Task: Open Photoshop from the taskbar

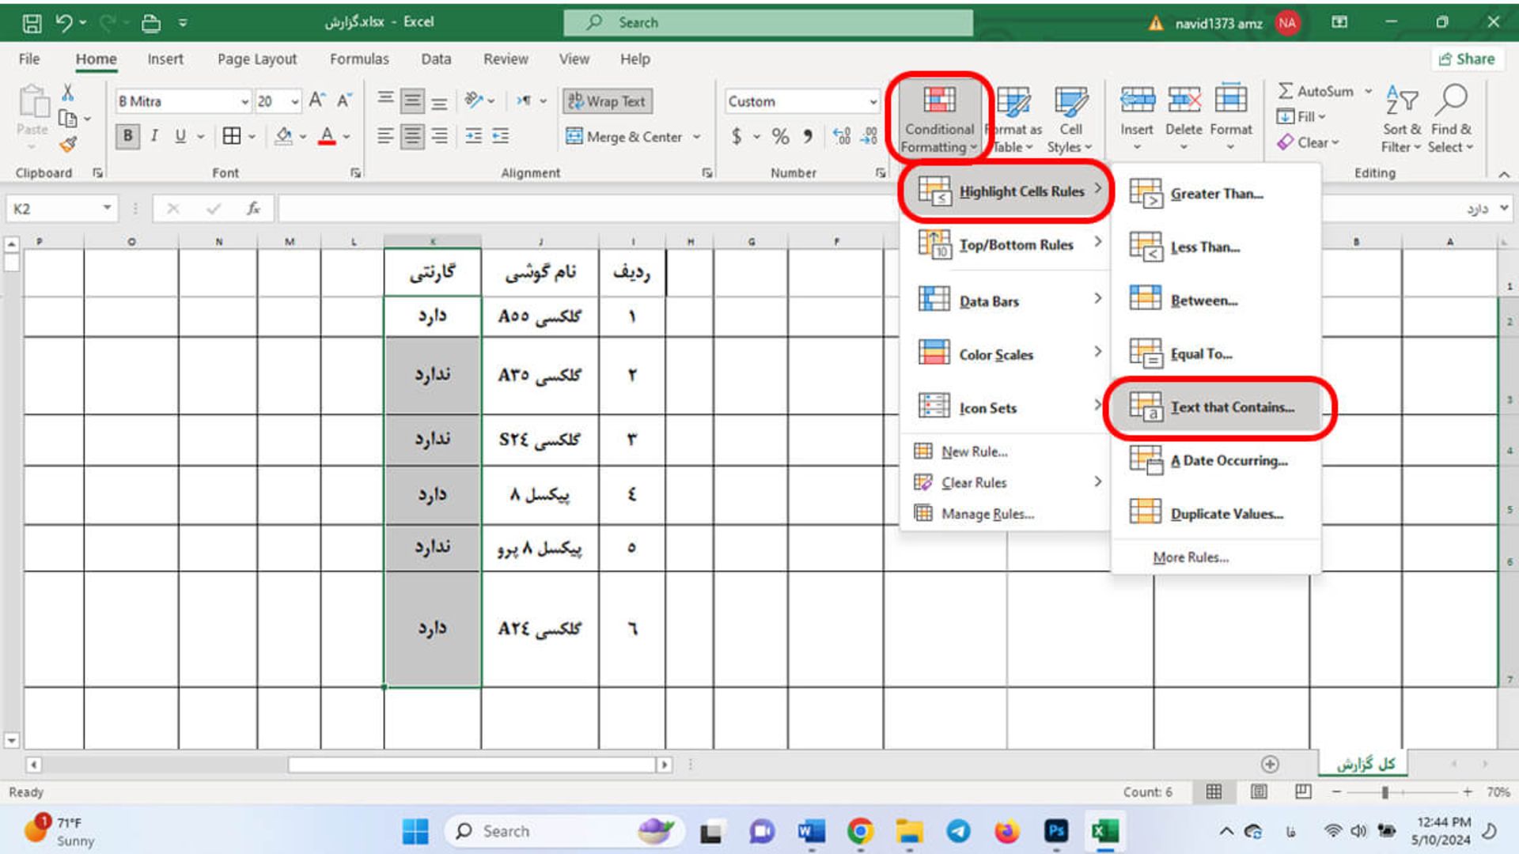Action: click(1056, 831)
